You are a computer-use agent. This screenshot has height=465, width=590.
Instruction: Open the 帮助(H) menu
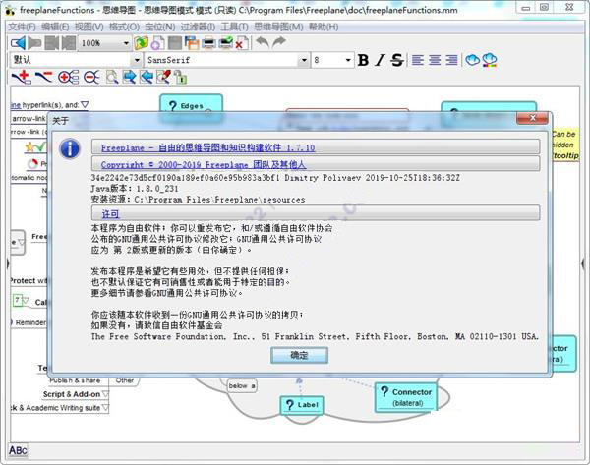click(x=324, y=28)
